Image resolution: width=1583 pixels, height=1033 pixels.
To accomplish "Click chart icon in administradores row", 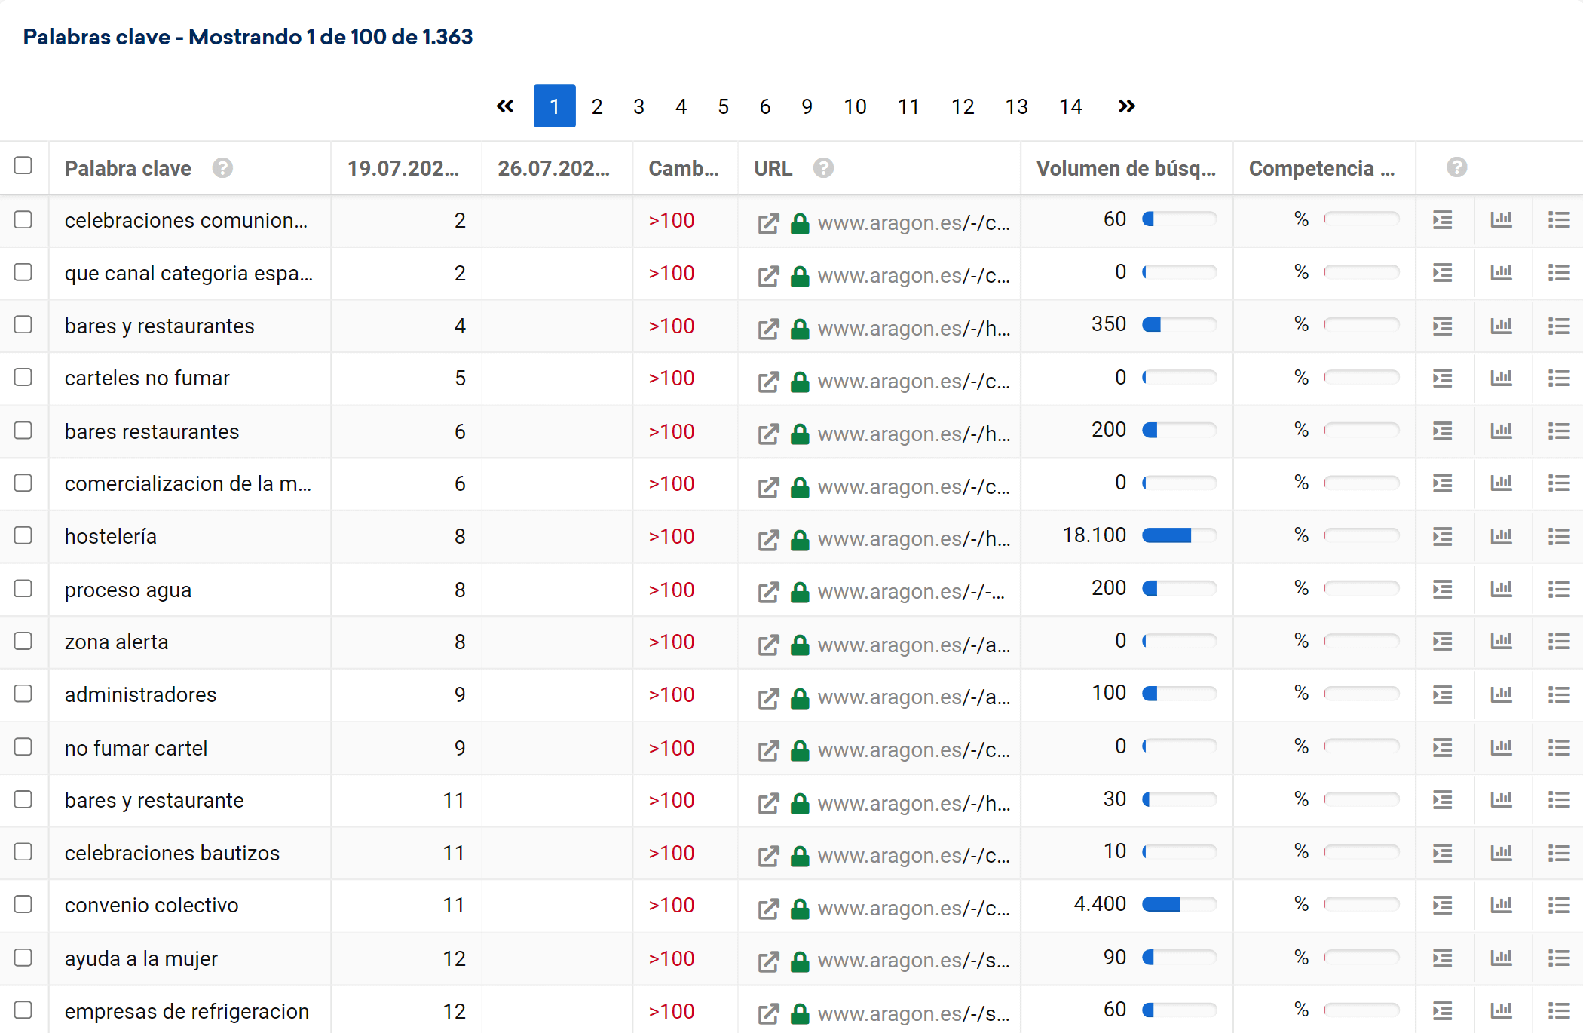I will coord(1501,694).
